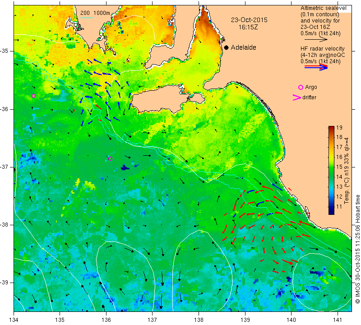
Task: Click the dark blue cold patch near 136.4, -37
Action: pos(125,167)
